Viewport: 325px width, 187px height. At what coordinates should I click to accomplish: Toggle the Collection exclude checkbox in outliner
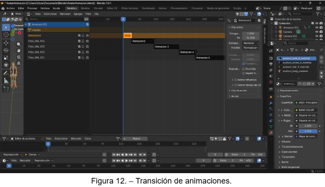[x=312, y=23]
